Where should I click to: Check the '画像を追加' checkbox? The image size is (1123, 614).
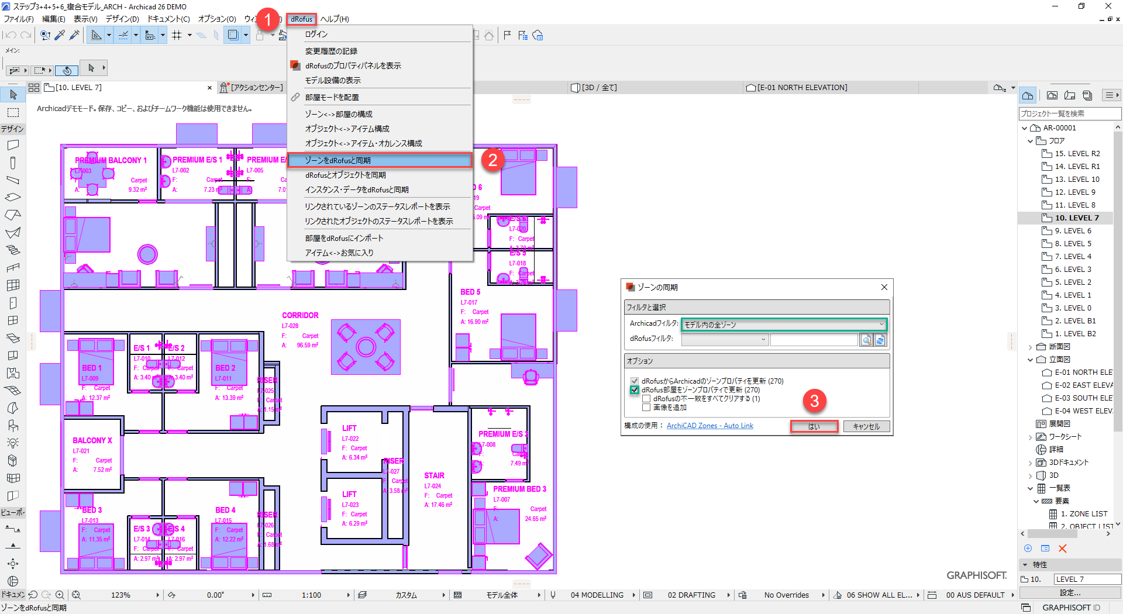(646, 408)
